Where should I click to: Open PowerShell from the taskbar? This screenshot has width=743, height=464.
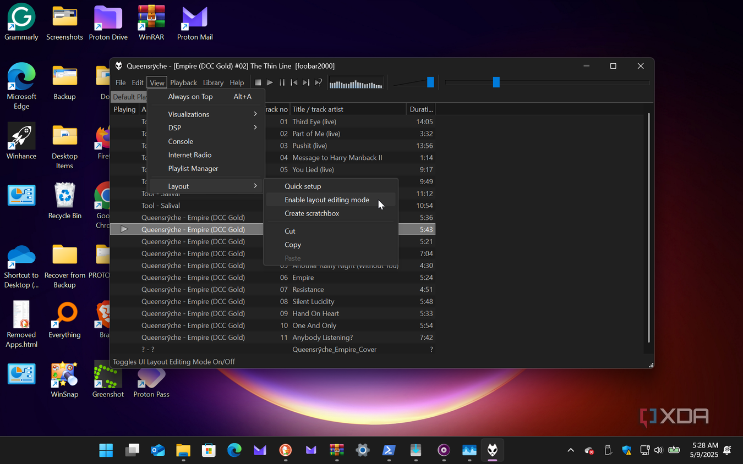[x=388, y=450]
